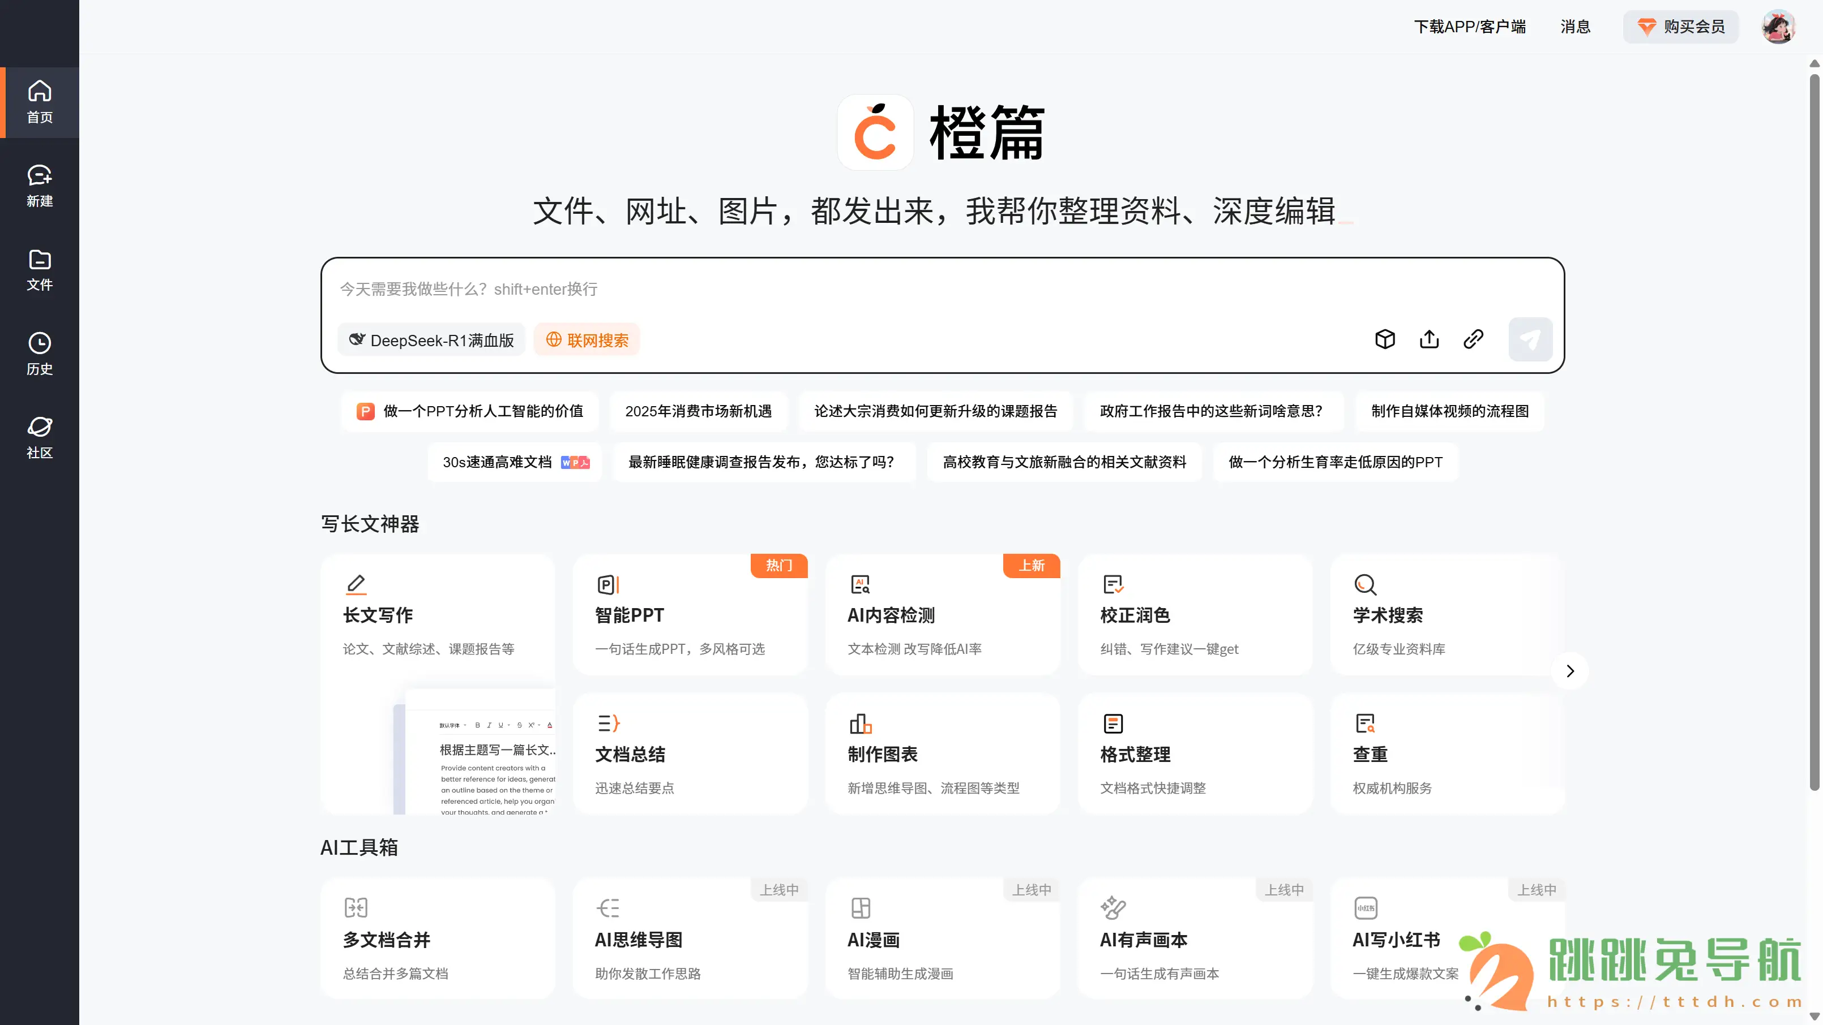Click 长文写作 pencil icon
The width and height of the screenshot is (1823, 1025).
(x=356, y=584)
